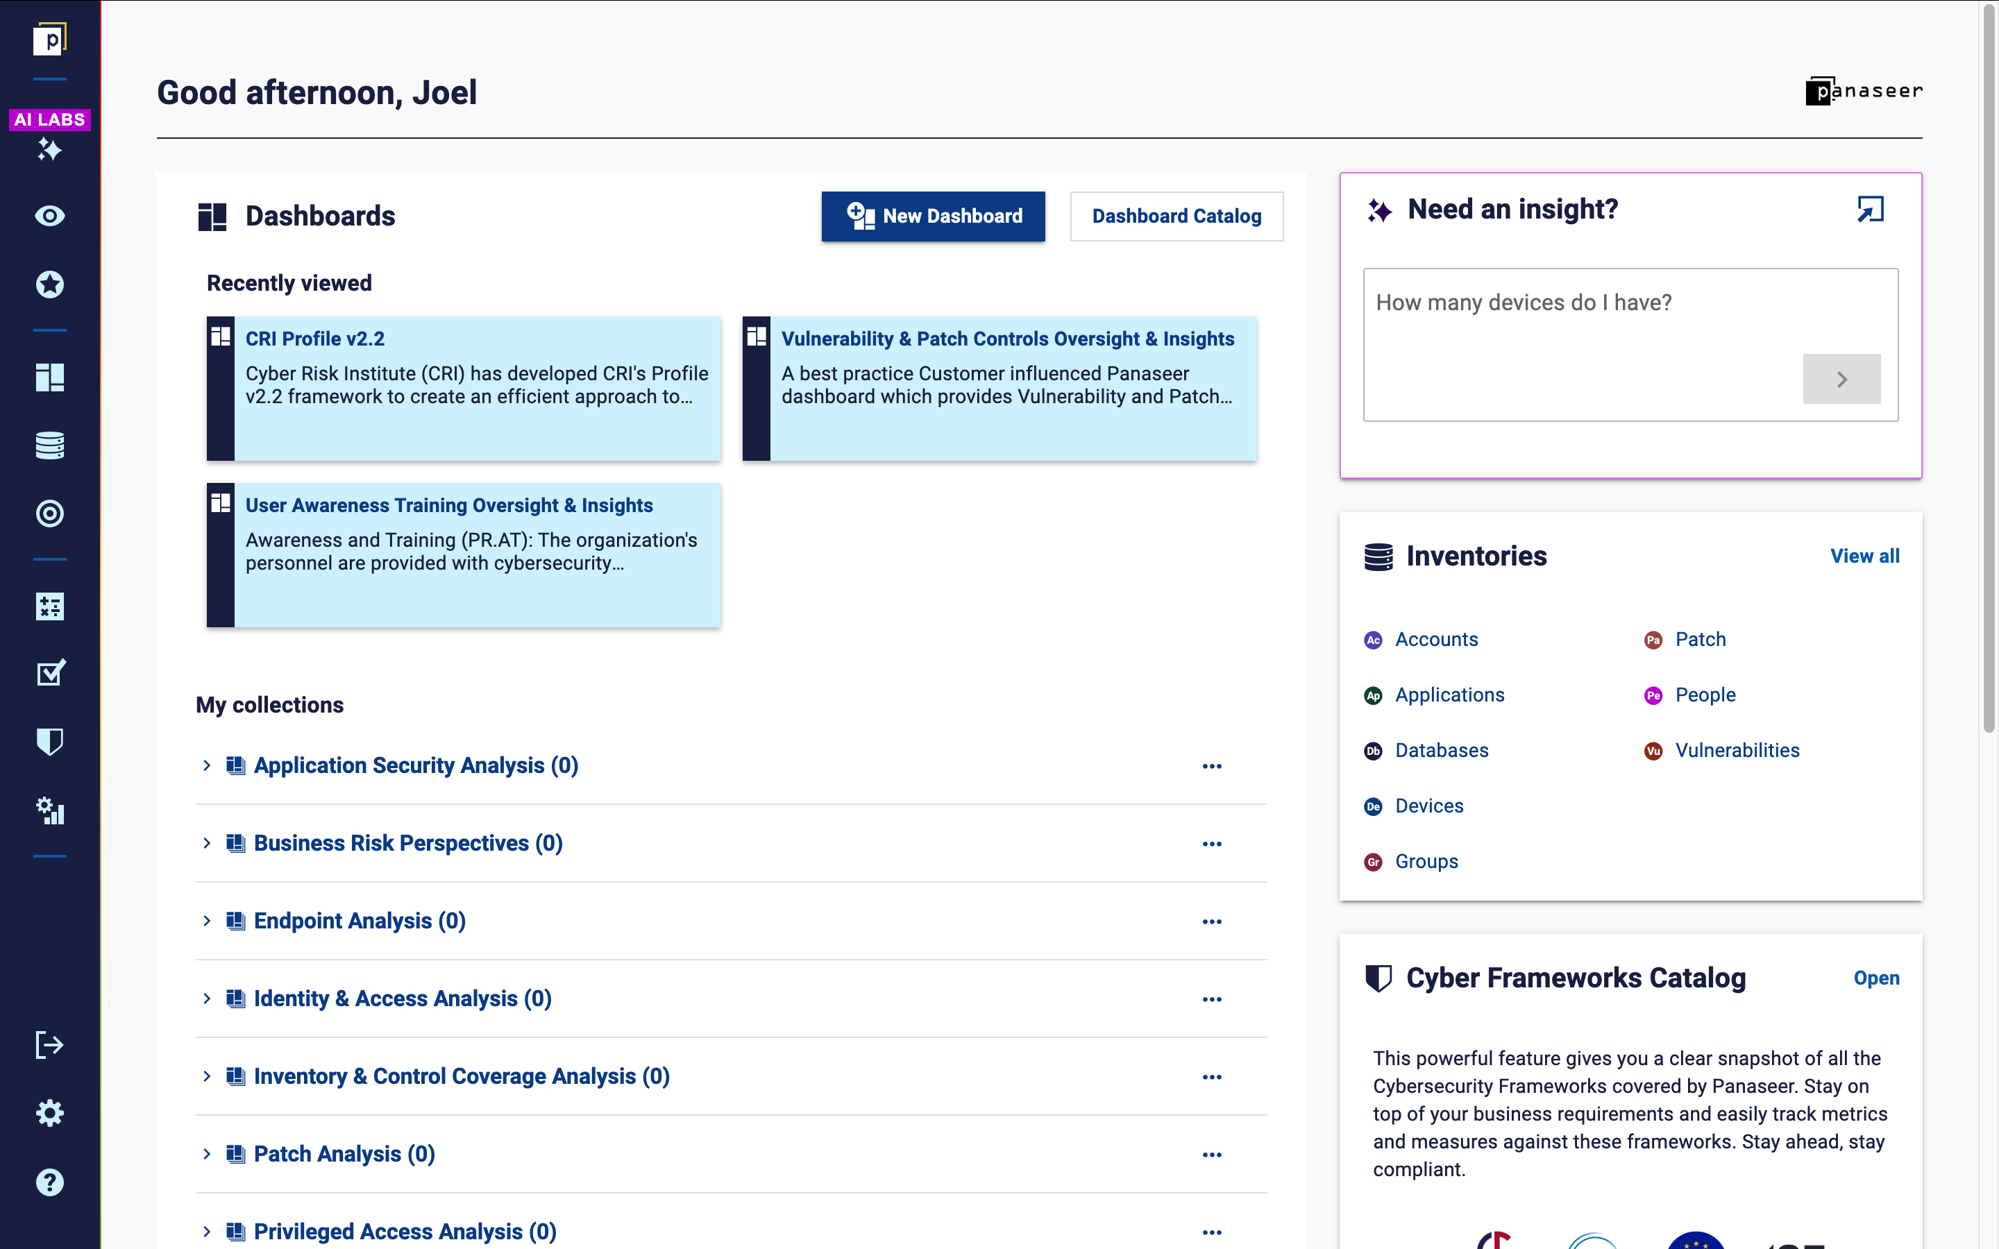This screenshot has width=1999, height=1249.
Task: Open the help question mark icon
Action: [x=49, y=1182]
